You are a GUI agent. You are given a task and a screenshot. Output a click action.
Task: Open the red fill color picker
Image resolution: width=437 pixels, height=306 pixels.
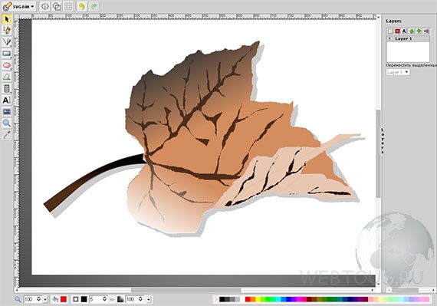coord(64,299)
